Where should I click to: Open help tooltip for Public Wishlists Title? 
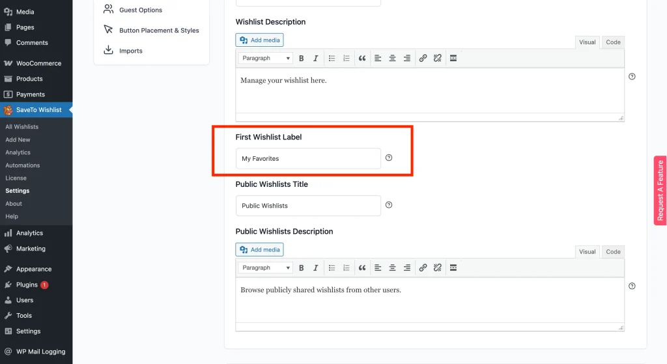389,205
